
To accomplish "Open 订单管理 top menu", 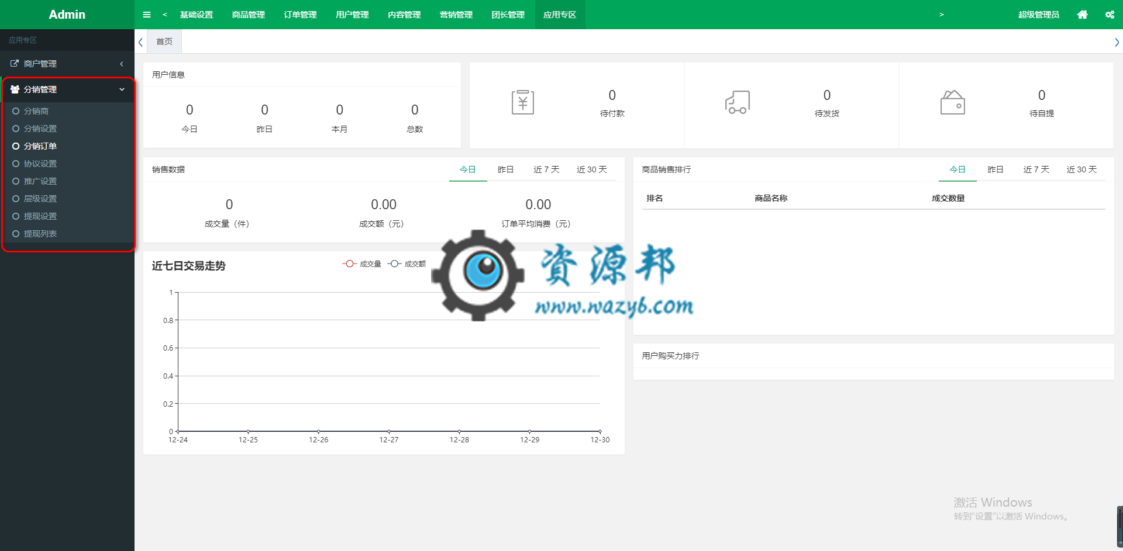I will [301, 15].
